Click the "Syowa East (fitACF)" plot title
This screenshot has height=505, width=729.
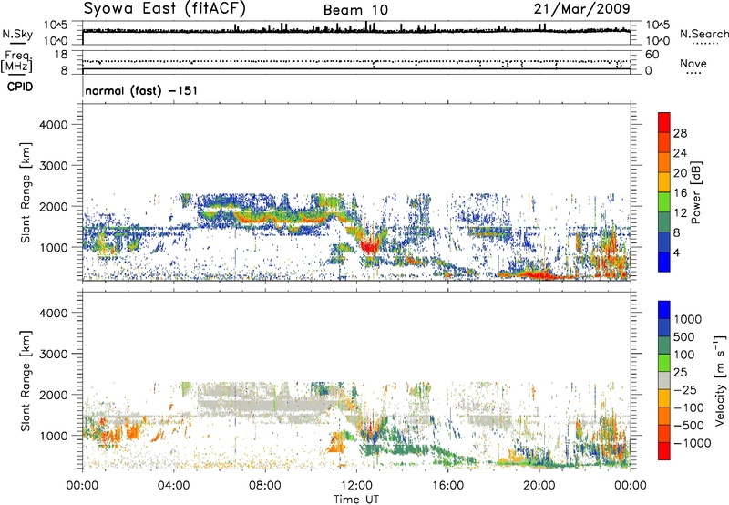pyautogui.click(x=165, y=8)
